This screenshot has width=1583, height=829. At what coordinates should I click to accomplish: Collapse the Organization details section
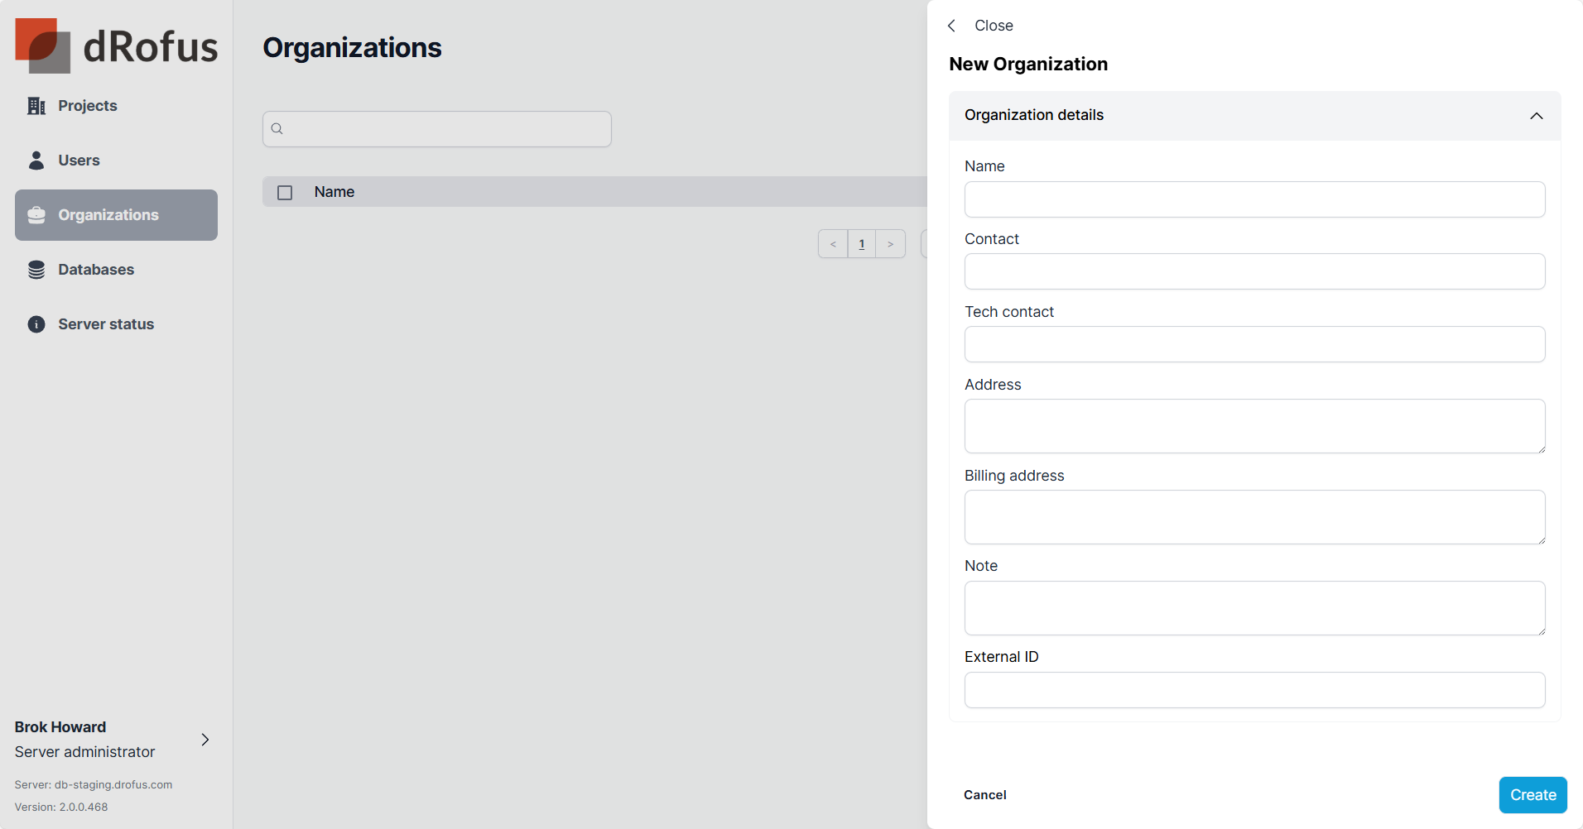[1536, 116]
